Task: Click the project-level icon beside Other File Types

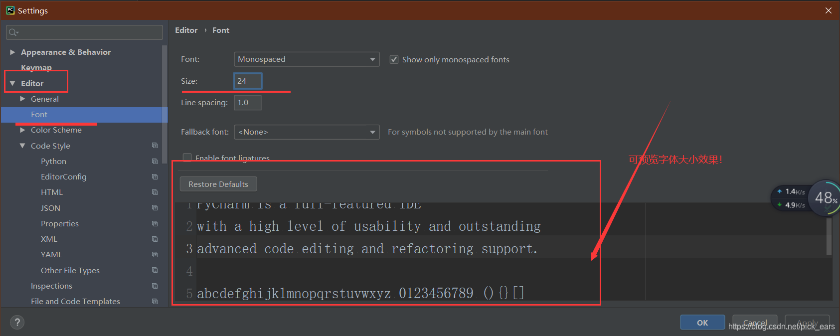Action: point(155,270)
